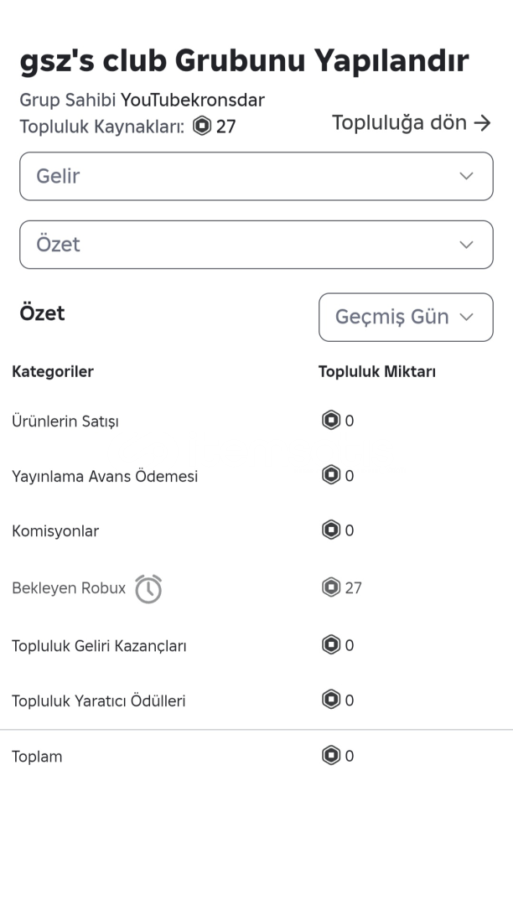This screenshot has height=905, width=513.
Task: Click the Bekleyen Robux category label
Action: [68, 588]
